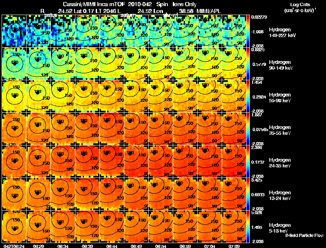The image size is (326, 248).
Task: Click the 'B-field Particle Flow' label
Action: 304,235
